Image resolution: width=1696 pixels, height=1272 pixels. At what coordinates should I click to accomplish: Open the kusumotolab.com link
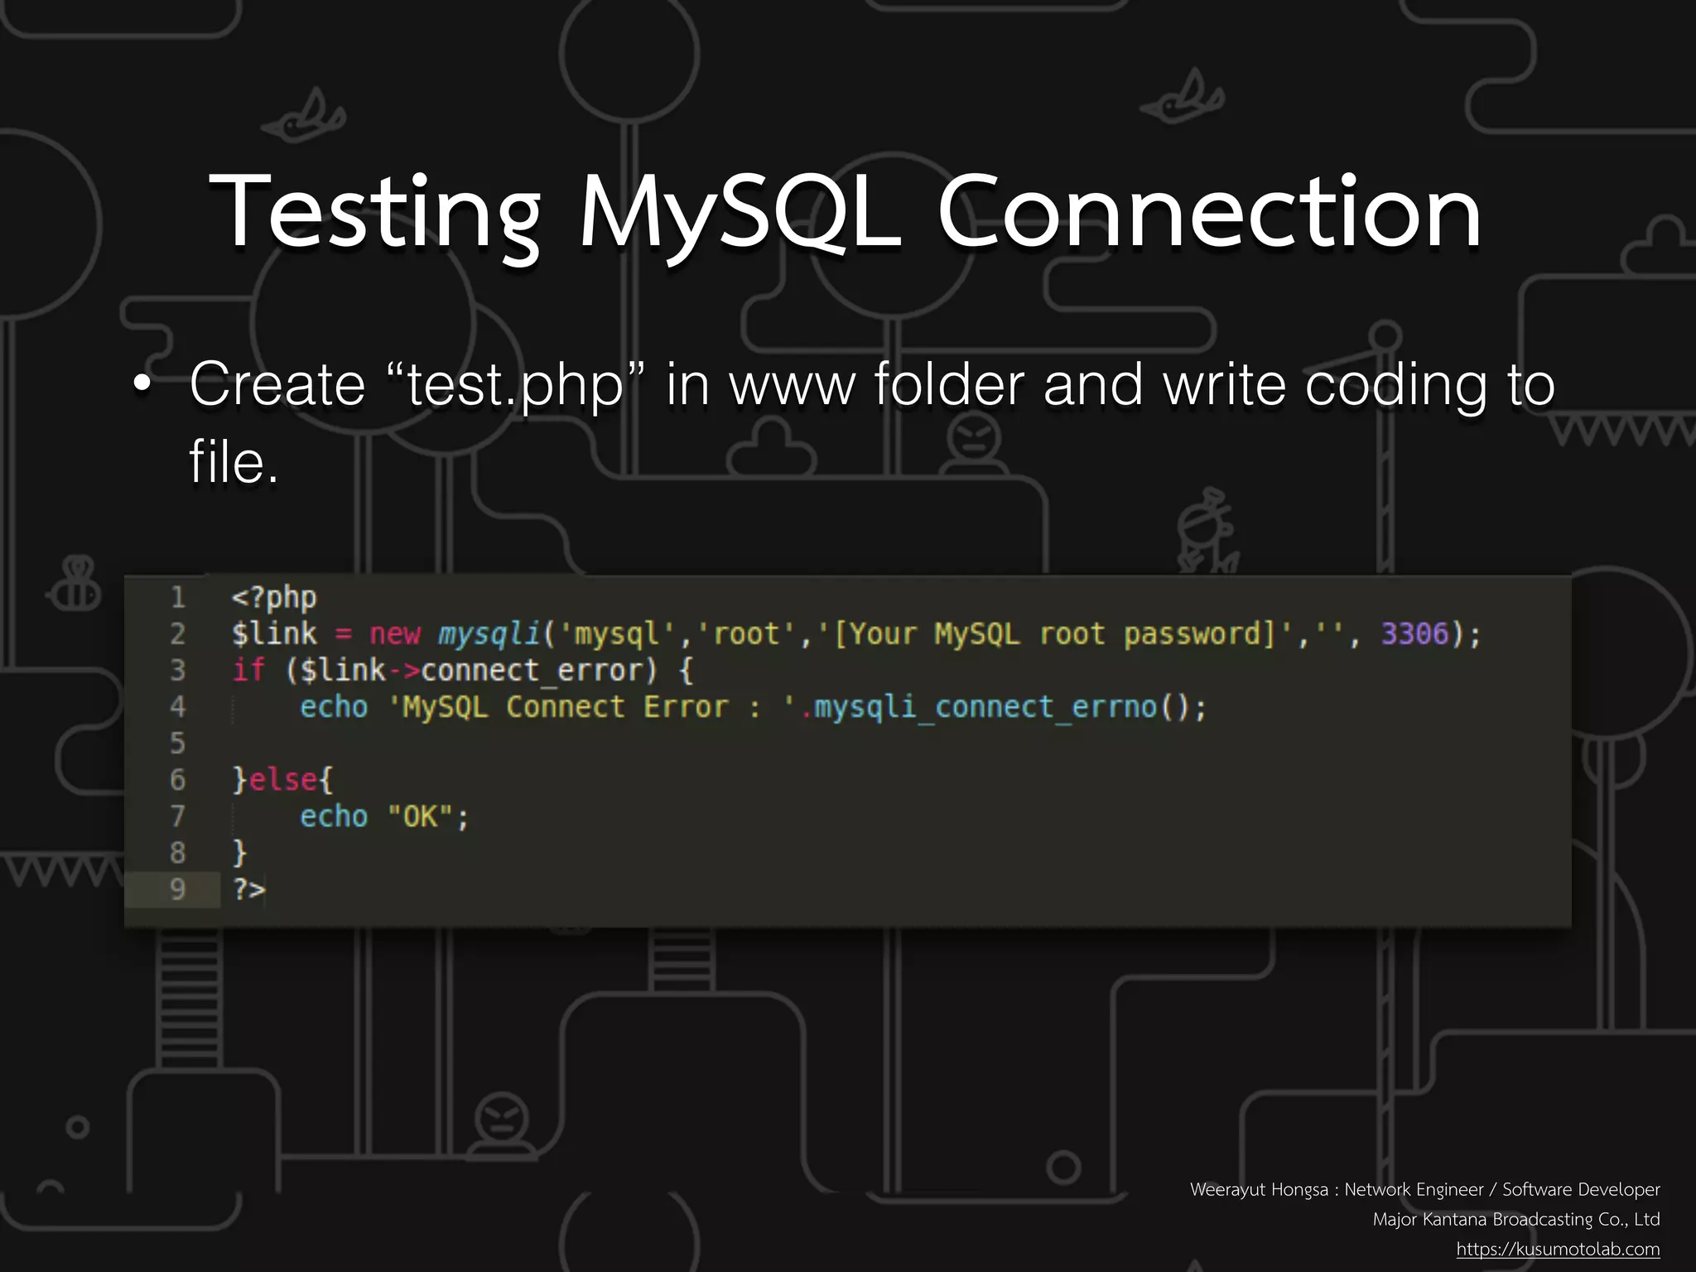point(1558,1249)
